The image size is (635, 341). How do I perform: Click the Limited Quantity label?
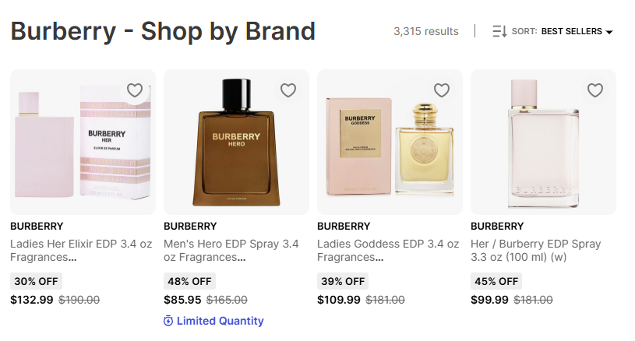pos(220,321)
